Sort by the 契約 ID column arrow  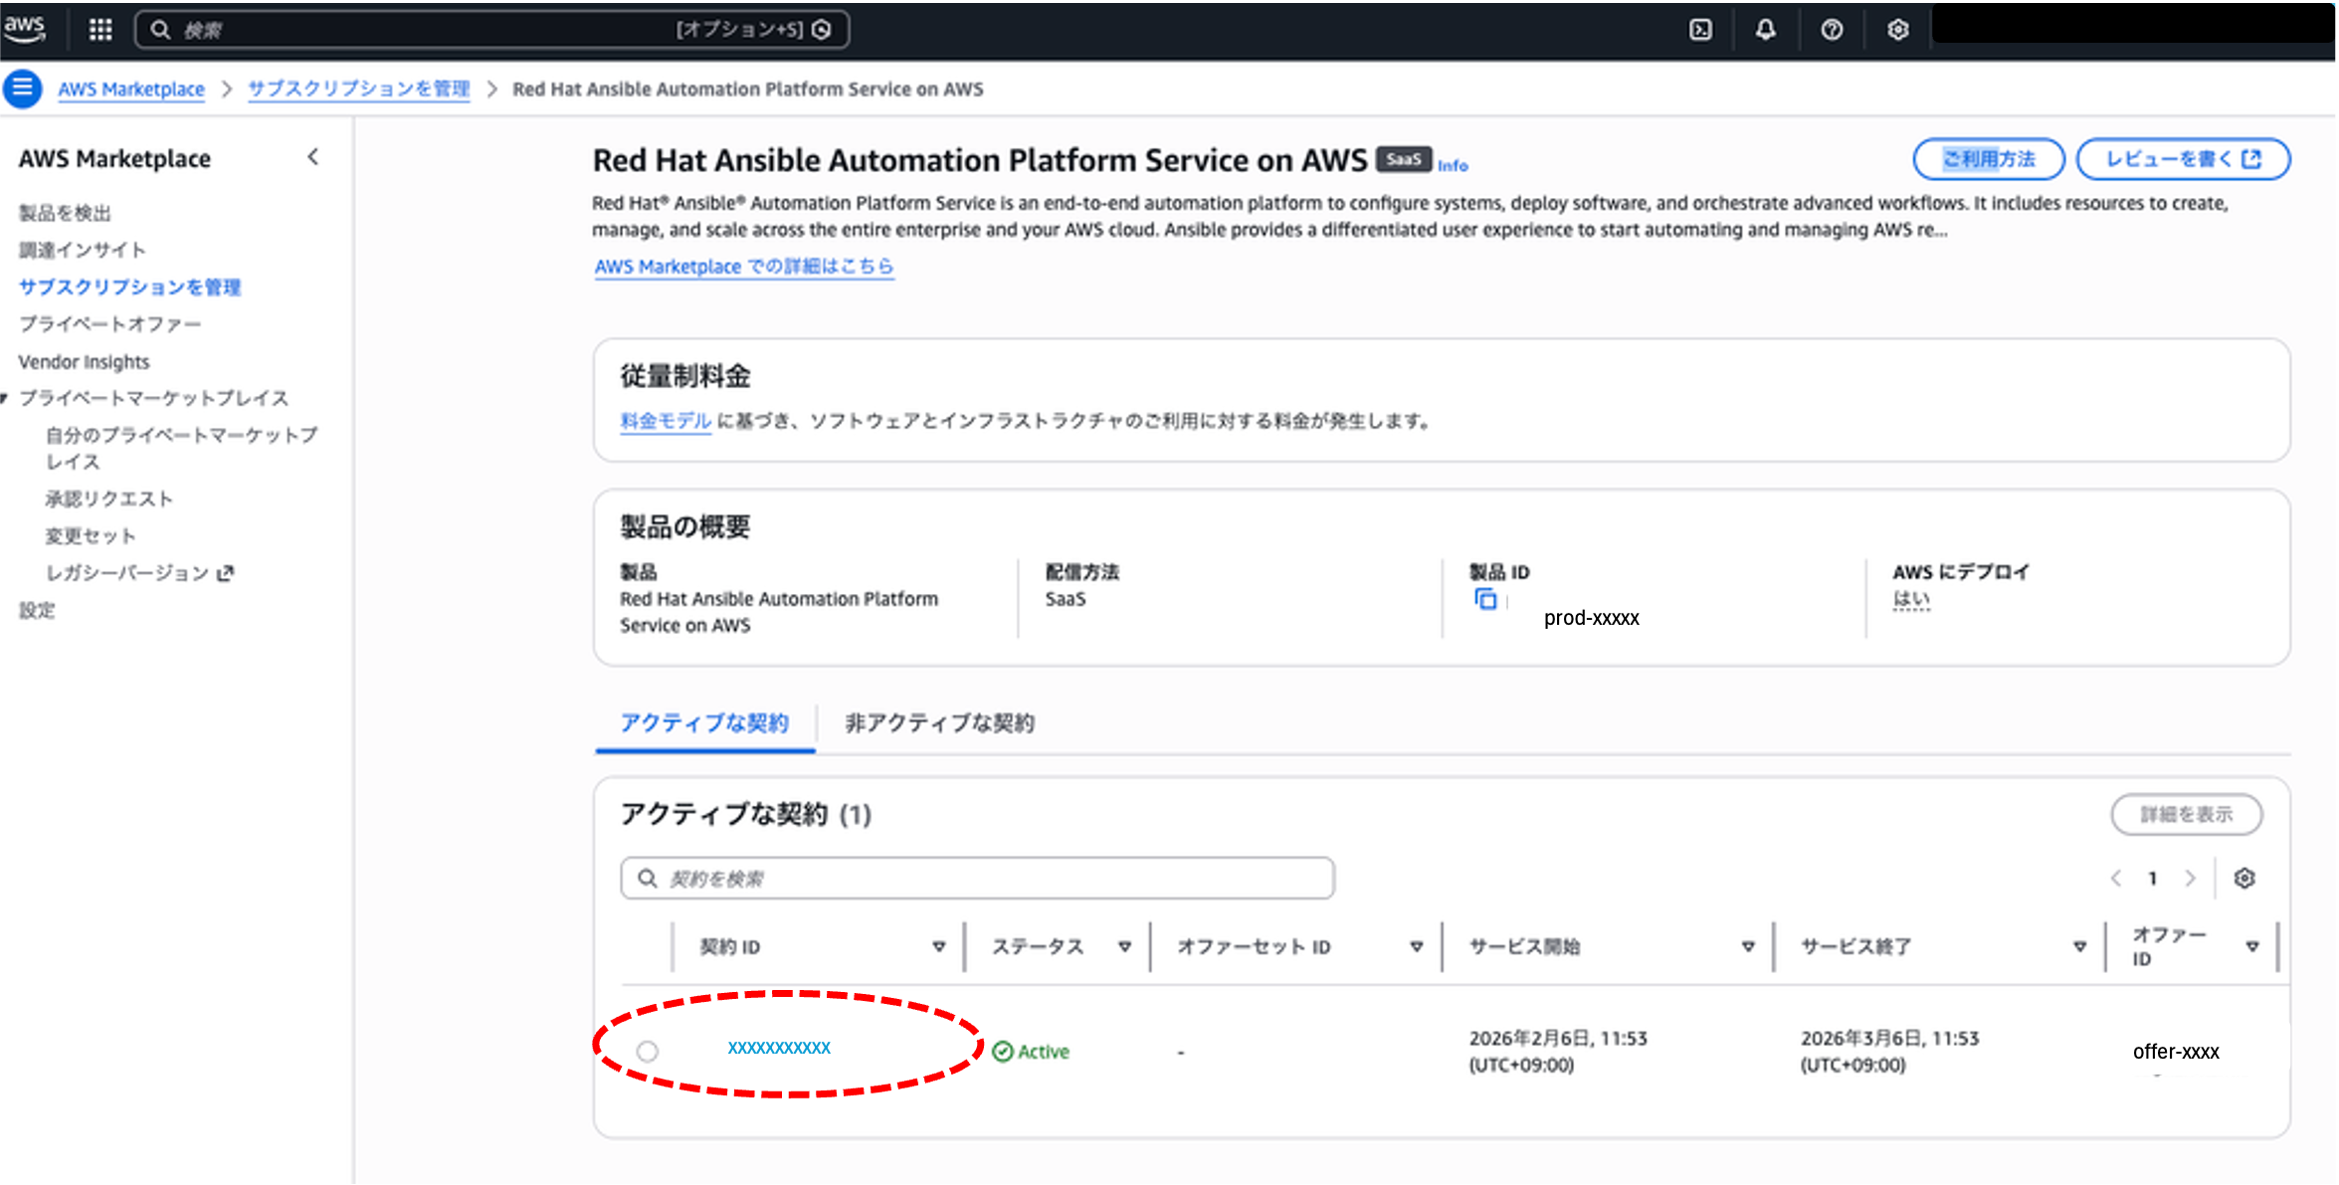[938, 947]
